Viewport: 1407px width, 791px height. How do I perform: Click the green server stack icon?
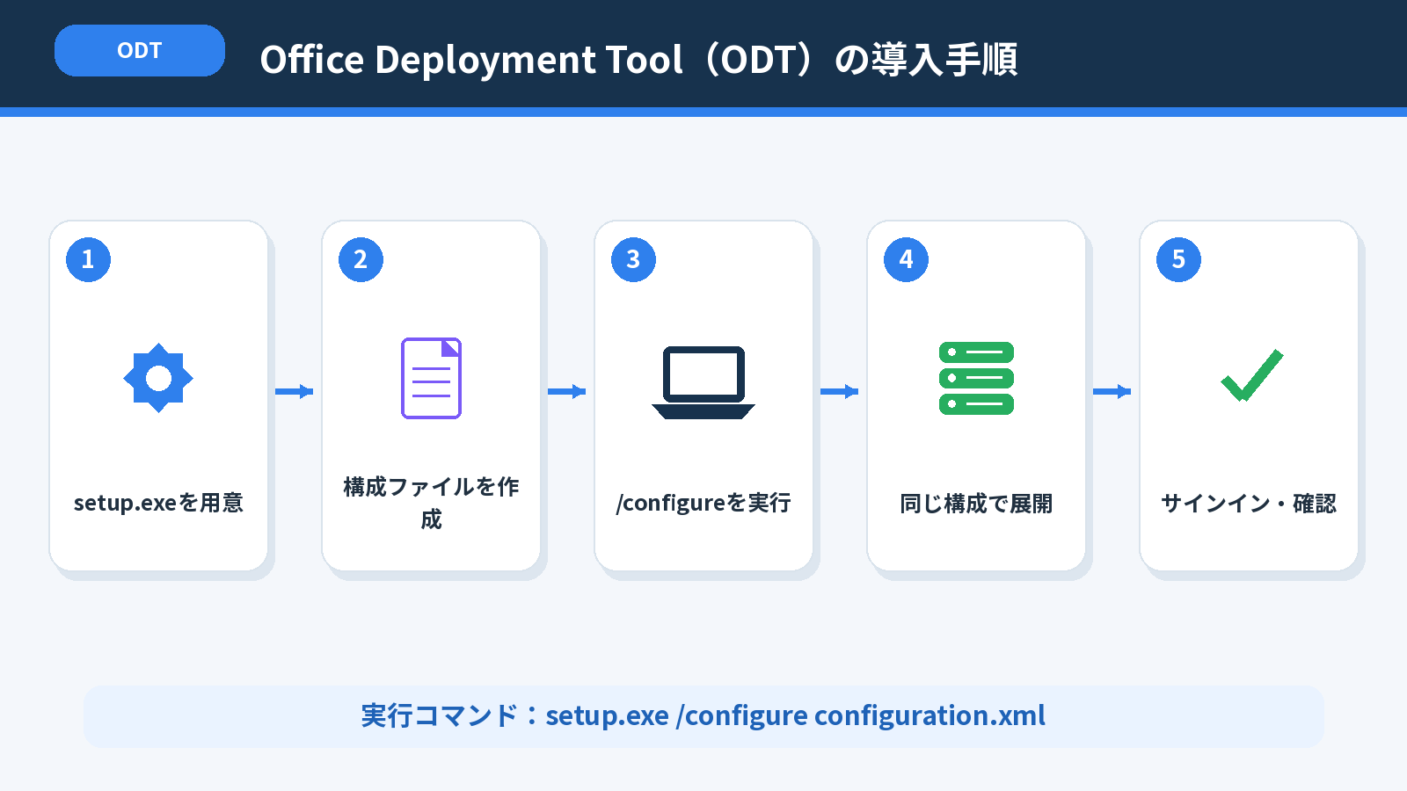point(976,378)
